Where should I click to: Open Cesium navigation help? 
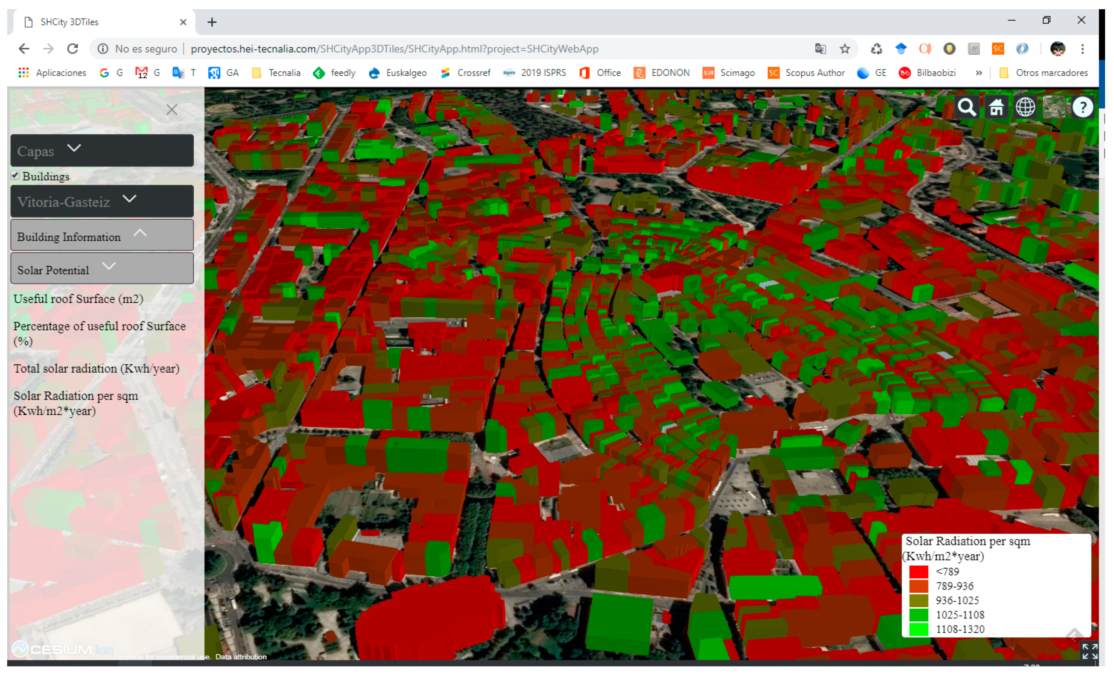point(1083,107)
